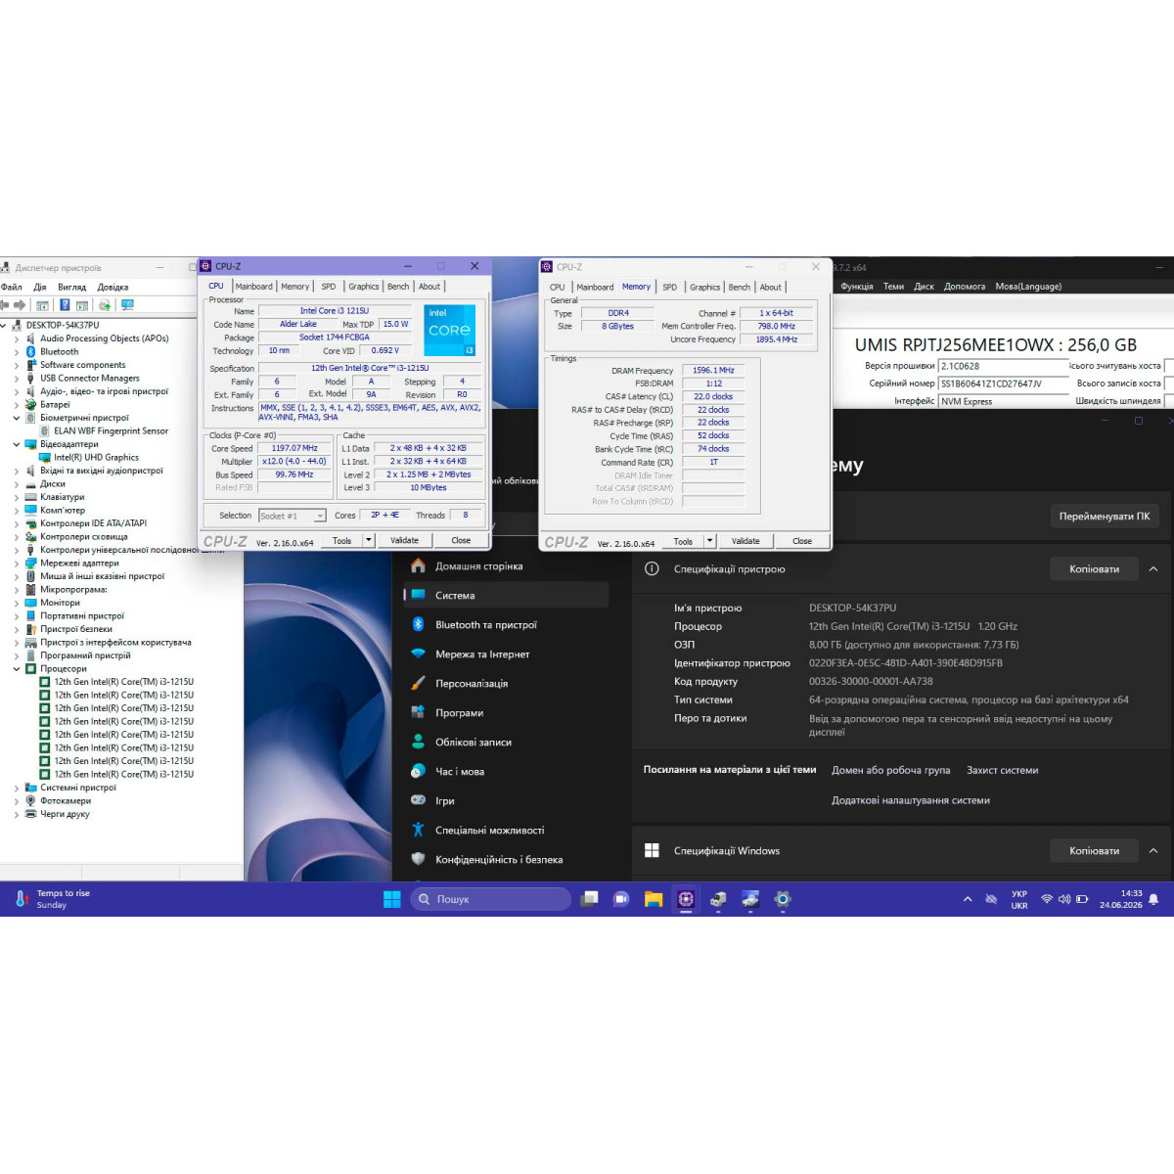Click Close button in CPU-Z Memory window

pos(802,541)
